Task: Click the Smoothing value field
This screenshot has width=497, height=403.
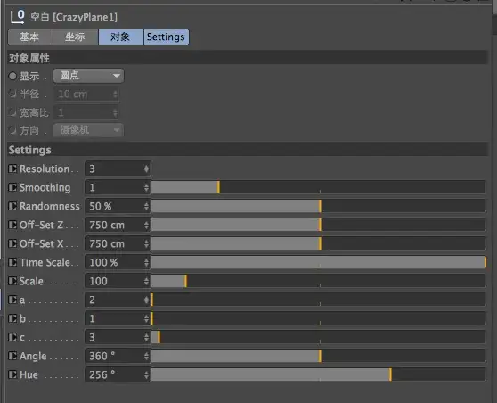Action: (118, 187)
